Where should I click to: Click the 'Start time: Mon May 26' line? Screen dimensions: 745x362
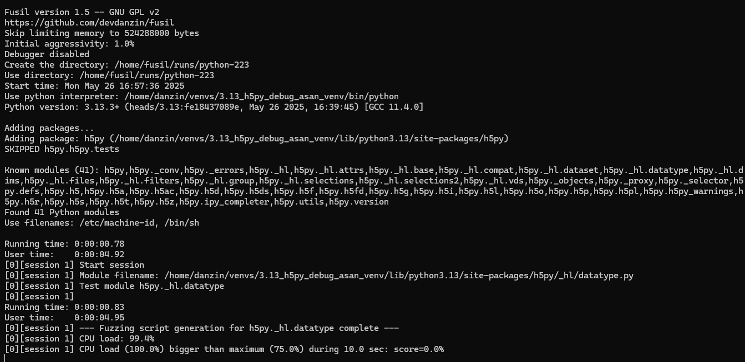click(94, 86)
